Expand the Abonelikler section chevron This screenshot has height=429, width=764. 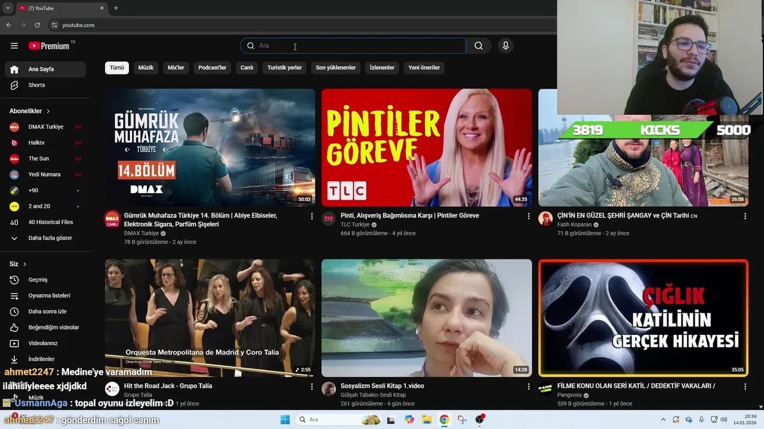pos(48,111)
